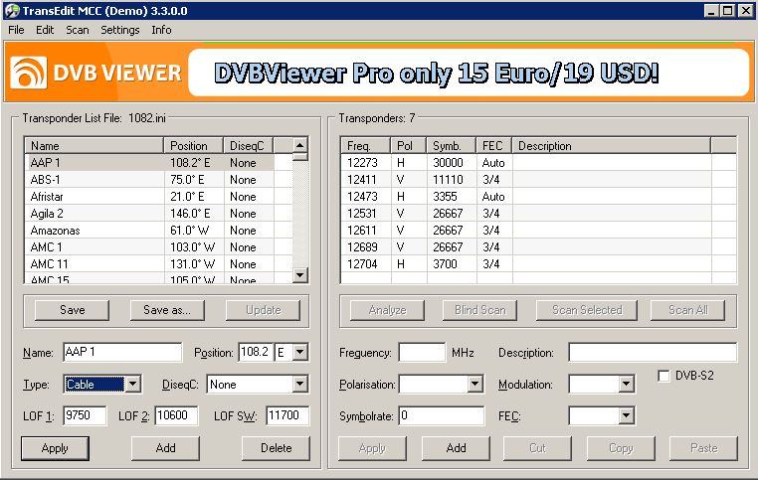Sort satellites by Position column header
This screenshot has width=758, height=480.
click(x=193, y=146)
